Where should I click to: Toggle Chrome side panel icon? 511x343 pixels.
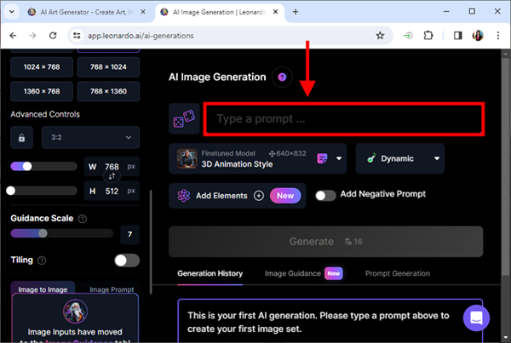click(x=458, y=36)
